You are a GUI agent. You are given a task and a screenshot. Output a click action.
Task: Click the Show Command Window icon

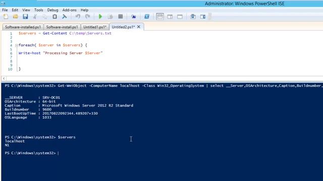coord(193,17)
